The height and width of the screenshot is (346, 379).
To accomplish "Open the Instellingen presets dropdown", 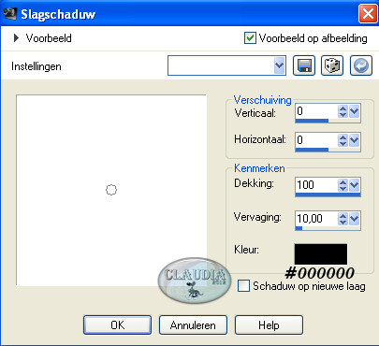I will 280,65.
